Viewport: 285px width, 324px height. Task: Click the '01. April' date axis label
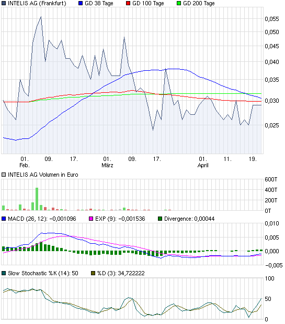203,162
